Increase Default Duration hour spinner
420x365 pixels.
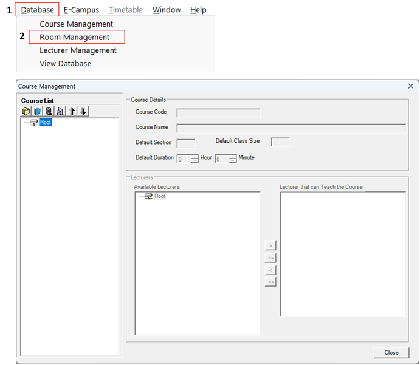coord(195,157)
